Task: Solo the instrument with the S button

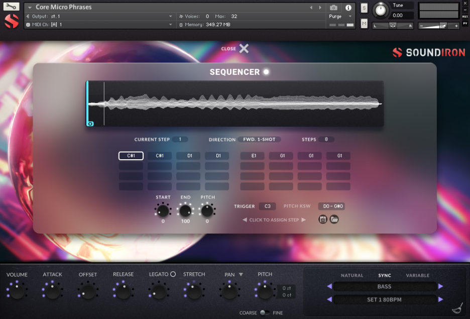Action: (x=364, y=8)
